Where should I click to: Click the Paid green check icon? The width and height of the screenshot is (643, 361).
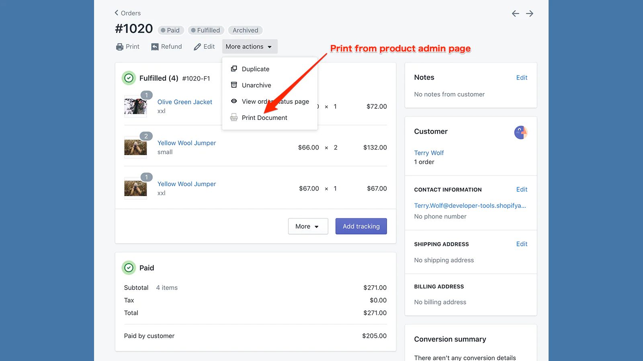129,268
